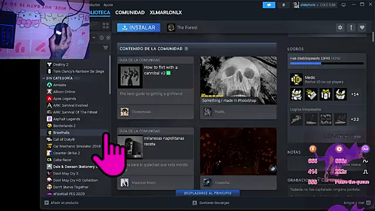
Task: Click DESPLAZARSE AL PRINCIPIO button
Action: click(x=207, y=193)
